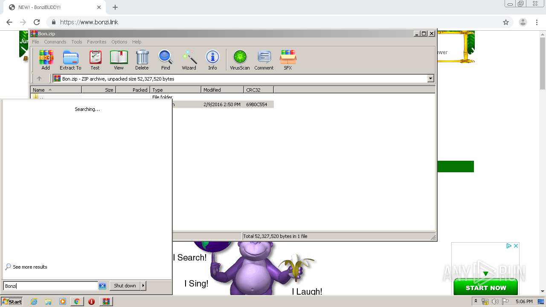Select the 2/9/2016 2:50 PM date
Image resolution: width=546 pixels, height=307 pixels.
coord(222,104)
